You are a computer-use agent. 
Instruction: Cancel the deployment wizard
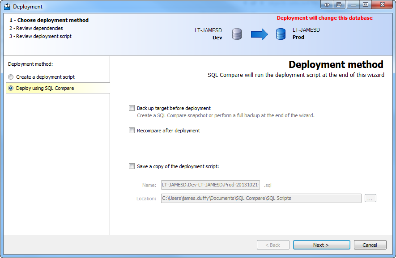370,245
